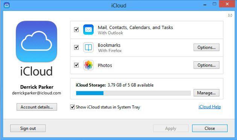Minimize the iCloud window
Viewport: 237px width, 140px height.
pos(205,5)
